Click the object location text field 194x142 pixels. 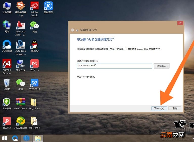[x=114, y=66]
